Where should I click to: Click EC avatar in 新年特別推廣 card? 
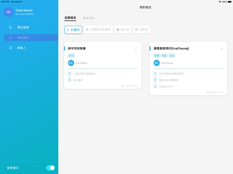[71, 63]
